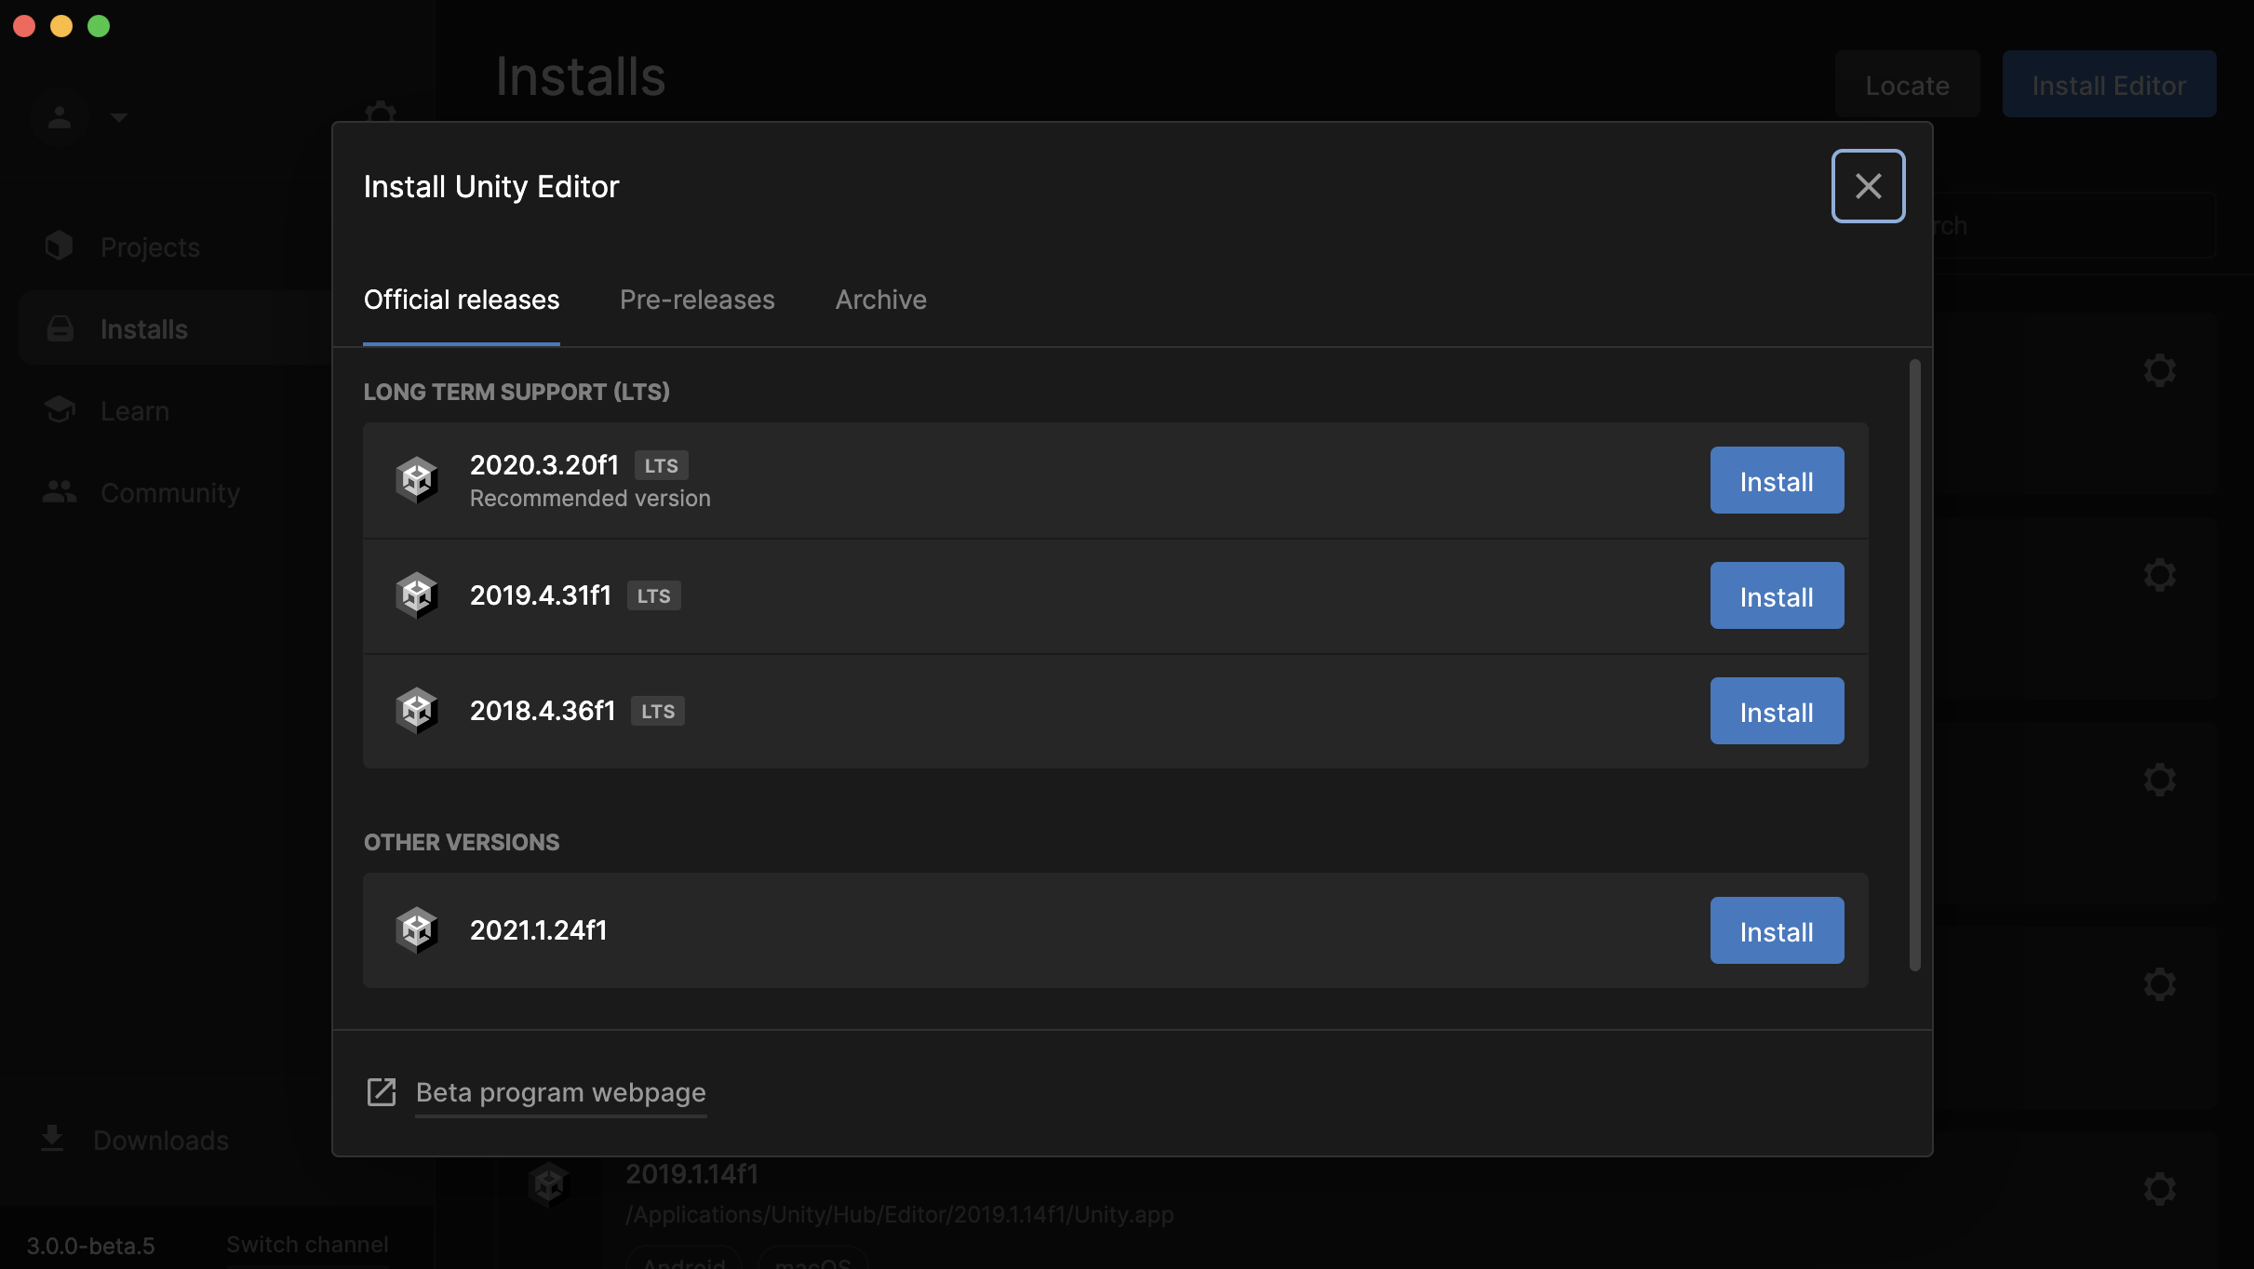
Task: Click the Unity cube icon beside 2019.4.31f1
Action: pyautogui.click(x=416, y=595)
